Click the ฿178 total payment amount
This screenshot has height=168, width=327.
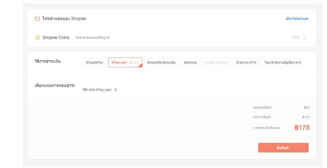(x=302, y=128)
